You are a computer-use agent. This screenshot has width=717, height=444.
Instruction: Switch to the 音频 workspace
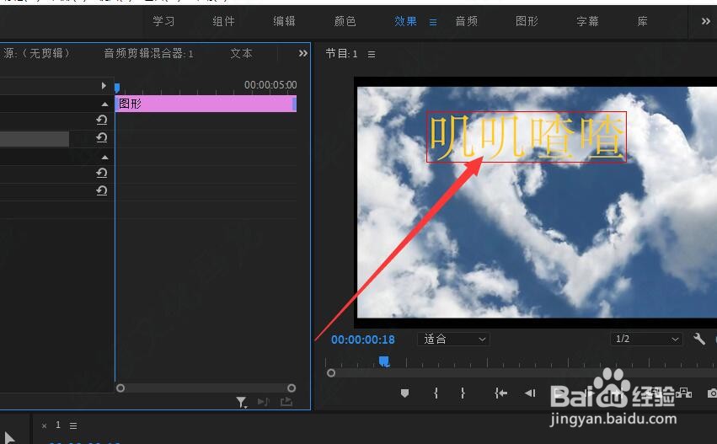(x=467, y=22)
